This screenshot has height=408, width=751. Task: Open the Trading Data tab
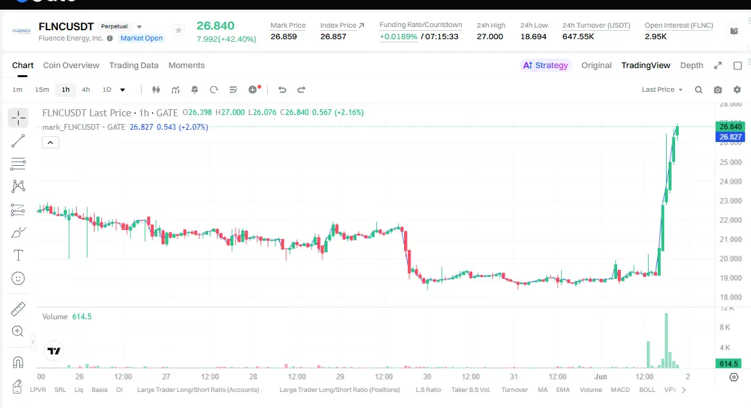[x=134, y=66]
